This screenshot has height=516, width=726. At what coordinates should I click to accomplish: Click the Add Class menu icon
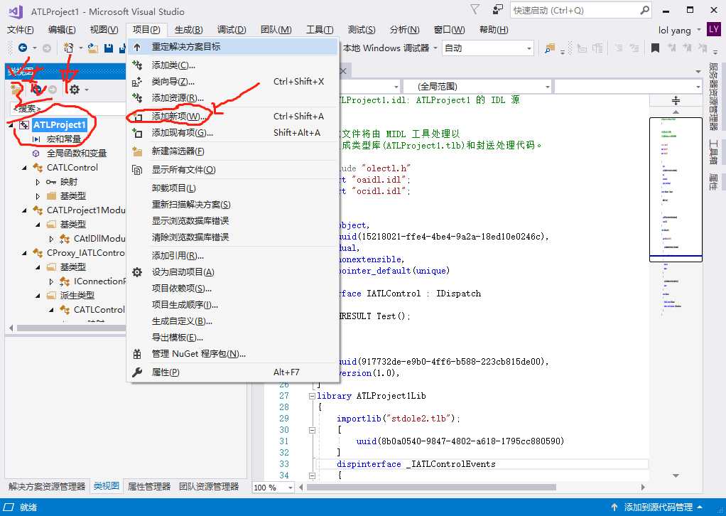137,65
